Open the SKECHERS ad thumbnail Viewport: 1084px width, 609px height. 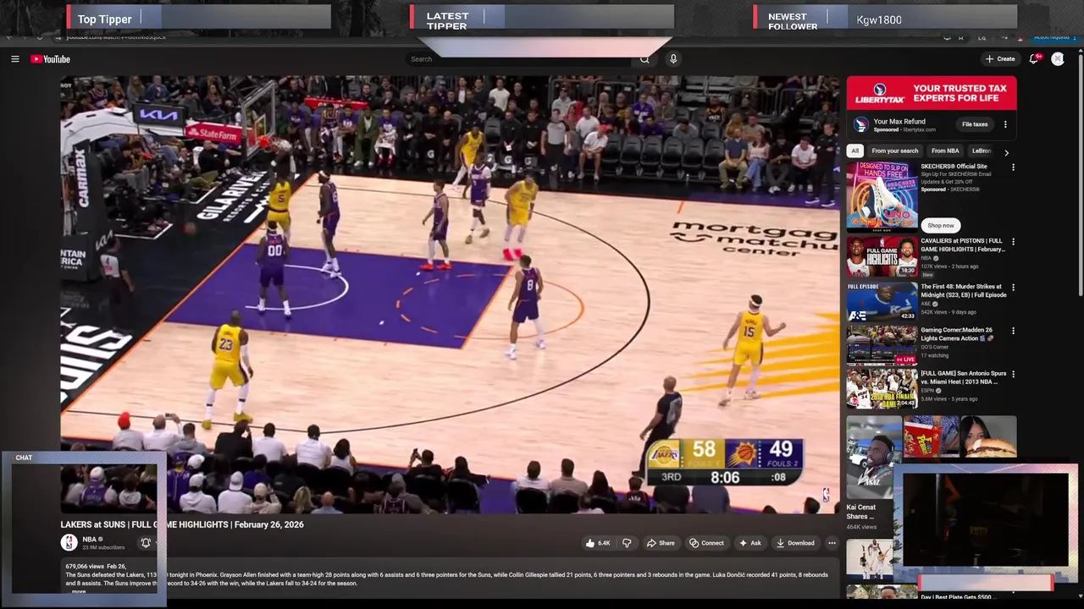pyautogui.click(x=882, y=196)
